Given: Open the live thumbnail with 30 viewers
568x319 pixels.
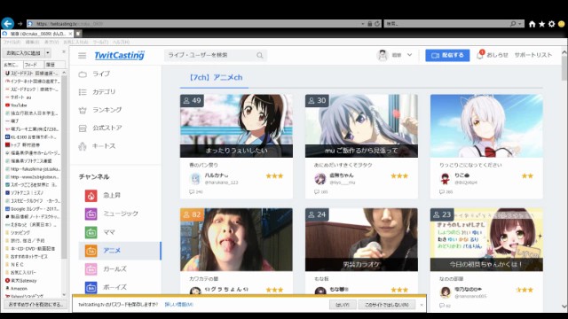Looking at the screenshot, I should 361,126.
